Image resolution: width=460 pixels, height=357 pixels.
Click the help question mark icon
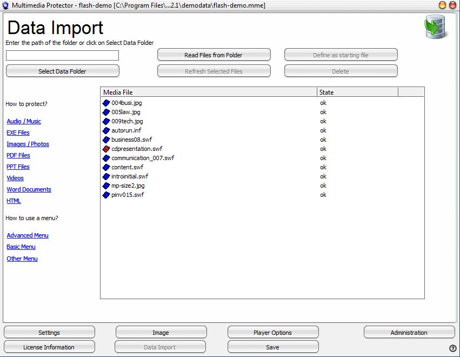click(x=452, y=348)
